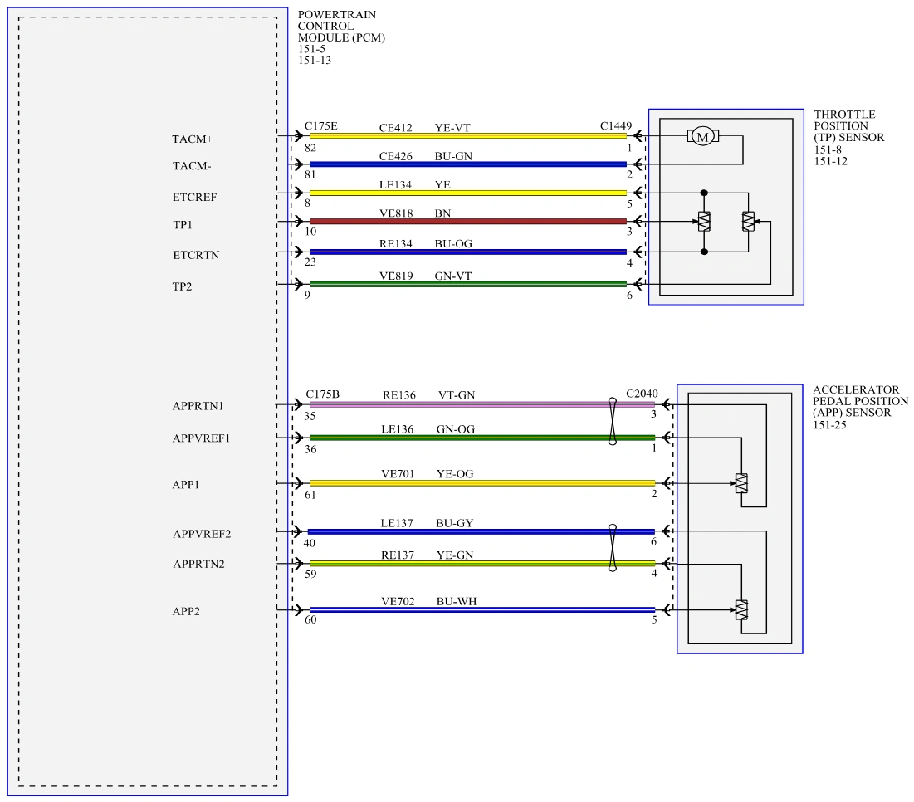Click the THROTTLE POSITION (TP) SENSOR label

(848, 126)
